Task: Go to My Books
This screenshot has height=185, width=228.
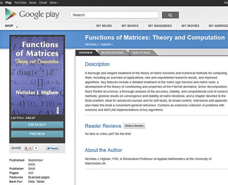Action: click(x=130, y=26)
